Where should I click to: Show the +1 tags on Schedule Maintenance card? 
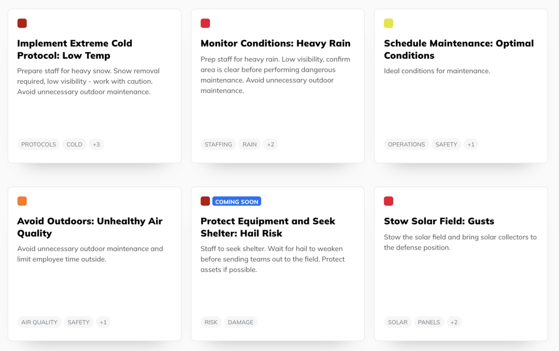tap(471, 144)
